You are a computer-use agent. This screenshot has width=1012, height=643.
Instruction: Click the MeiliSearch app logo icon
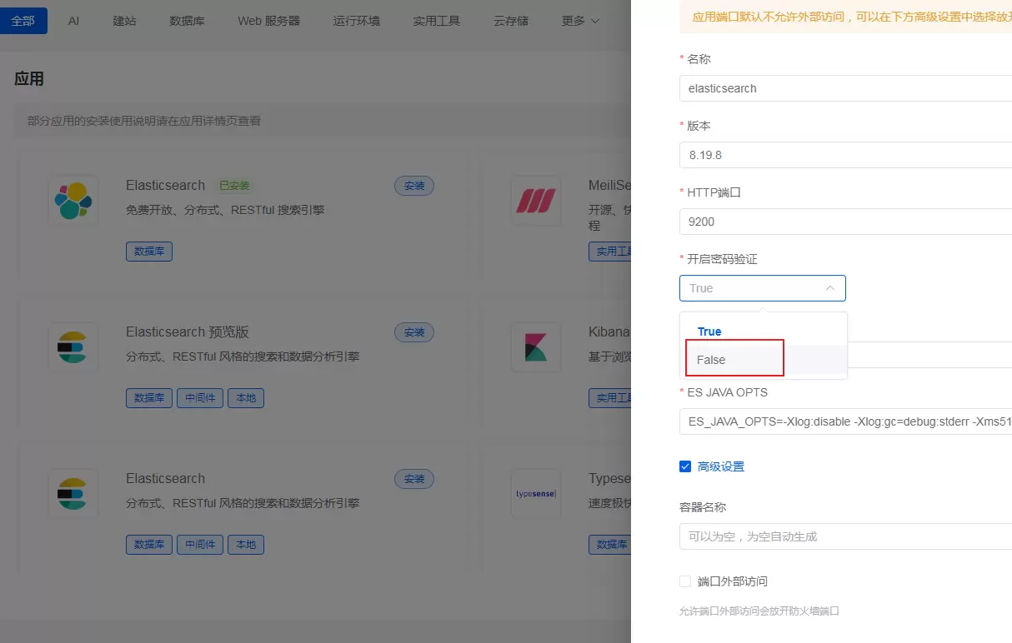(x=535, y=201)
